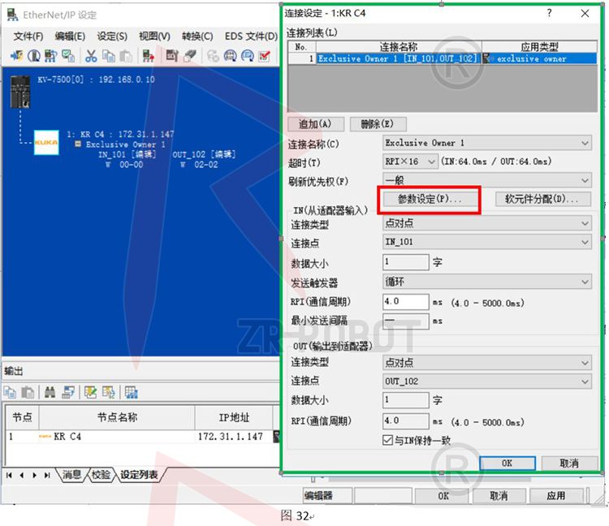Open the 文件(F) menu
Viewport: 609px width, 526px height.
[28, 37]
